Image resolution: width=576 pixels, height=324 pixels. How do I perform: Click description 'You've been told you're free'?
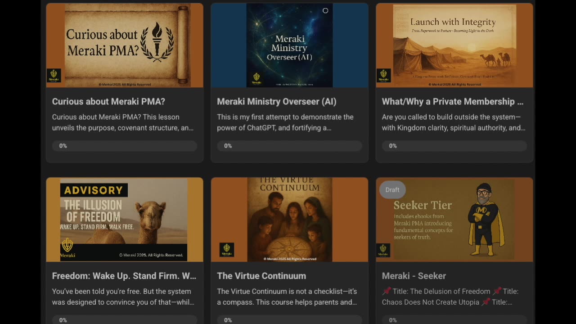[x=123, y=297]
